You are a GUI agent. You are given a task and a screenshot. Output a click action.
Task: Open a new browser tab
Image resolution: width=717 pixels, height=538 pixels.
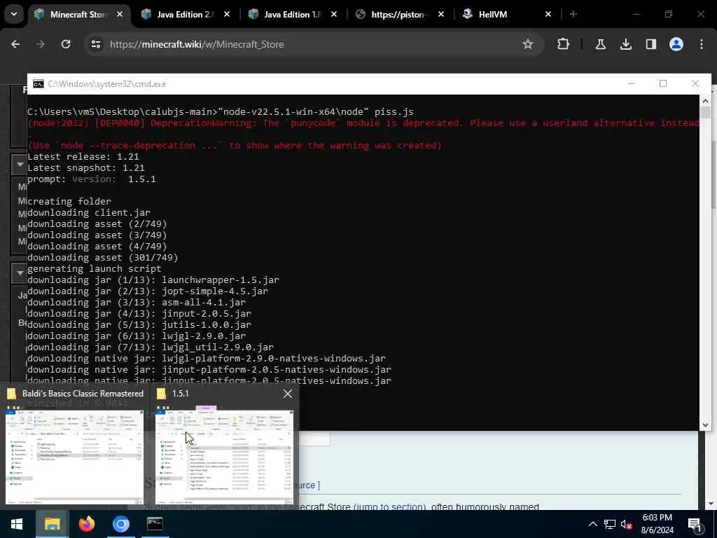coord(573,14)
